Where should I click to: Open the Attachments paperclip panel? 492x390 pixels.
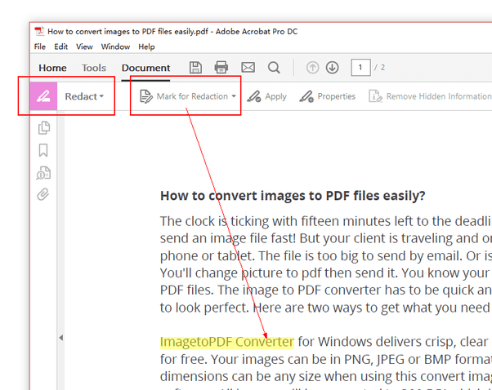[43, 194]
